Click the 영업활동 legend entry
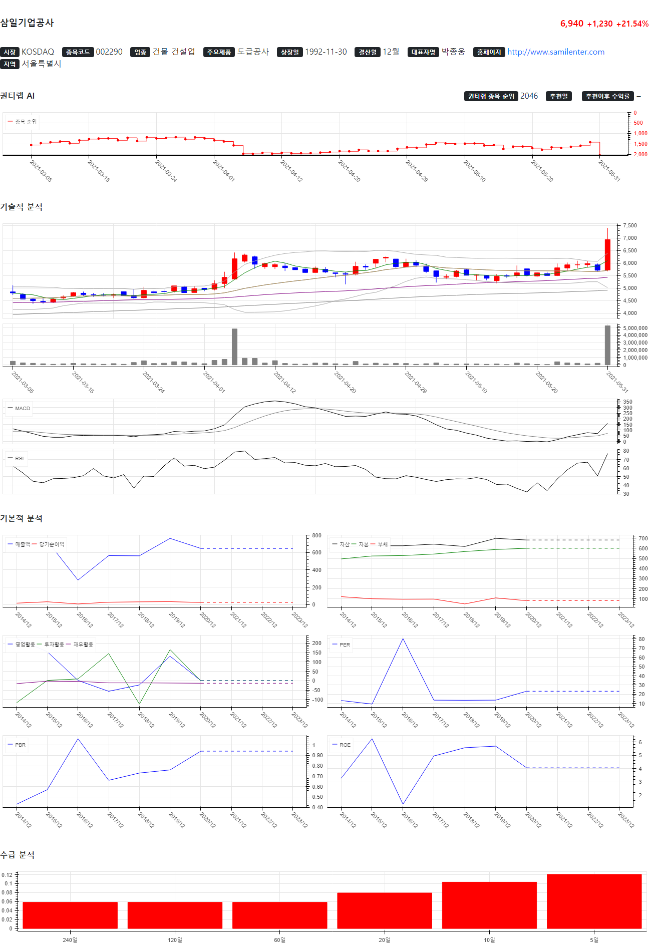Image resolution: width=649 pixels, height=948 pixels. (22, 645)
